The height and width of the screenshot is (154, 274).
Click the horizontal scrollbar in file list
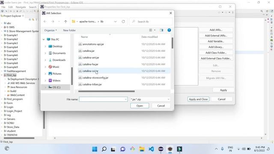click(x=107, y=91)
